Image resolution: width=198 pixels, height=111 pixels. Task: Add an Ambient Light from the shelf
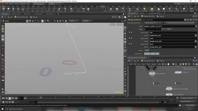(x=184, y=10)
